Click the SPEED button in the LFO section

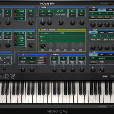[x=93, y=62]
